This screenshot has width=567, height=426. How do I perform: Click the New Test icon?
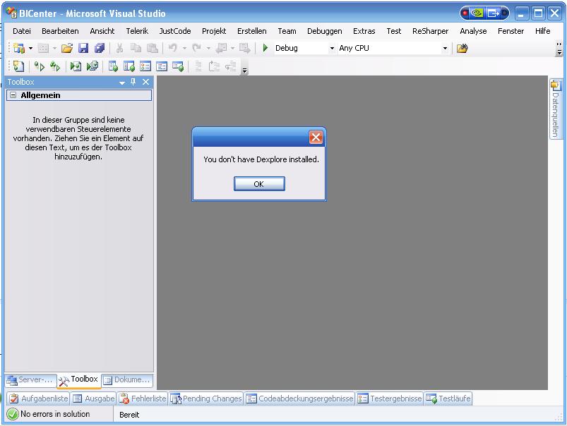coord(18,66)
